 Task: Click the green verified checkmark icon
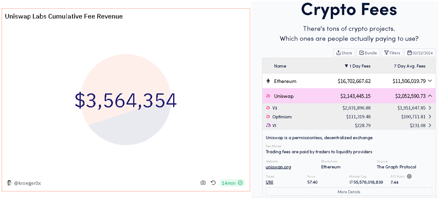(x=240, y=183)
